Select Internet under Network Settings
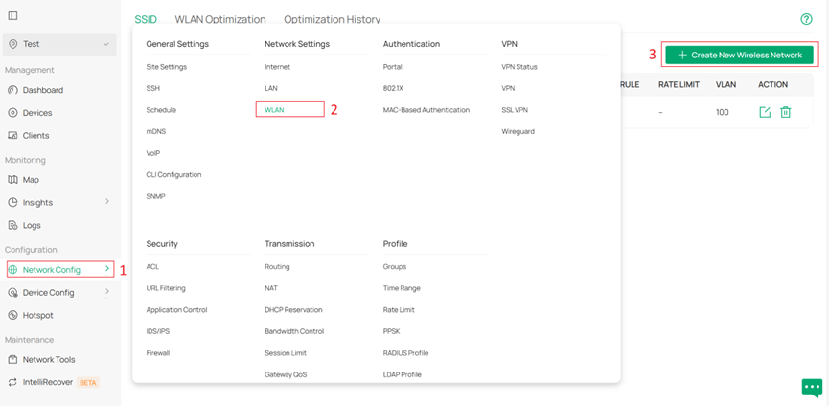 [278, 67]
